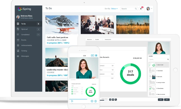Open the Catalog icon in sidebar

point(18,51)
